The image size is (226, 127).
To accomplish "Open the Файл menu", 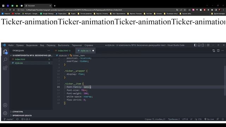I will coord(11,45).
